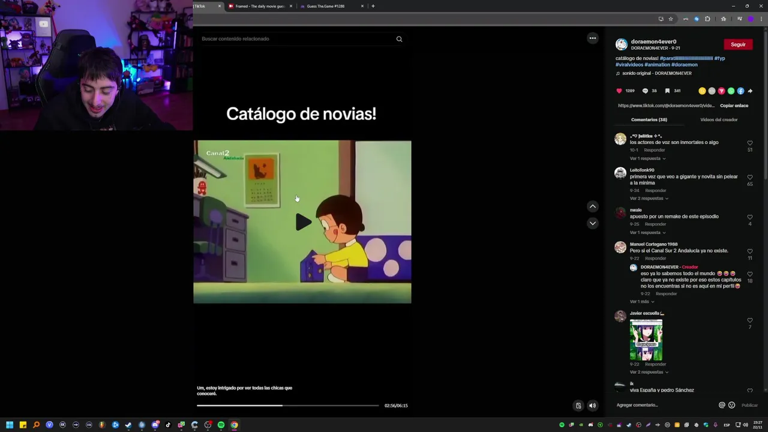Seek on the video progress bar
Viewport: 768px width, 432px height.
(x=288, y=406)
